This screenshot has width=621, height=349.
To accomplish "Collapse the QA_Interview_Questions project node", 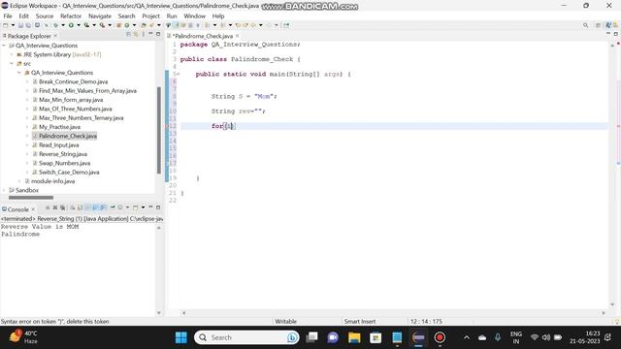I will pos(4,46).
